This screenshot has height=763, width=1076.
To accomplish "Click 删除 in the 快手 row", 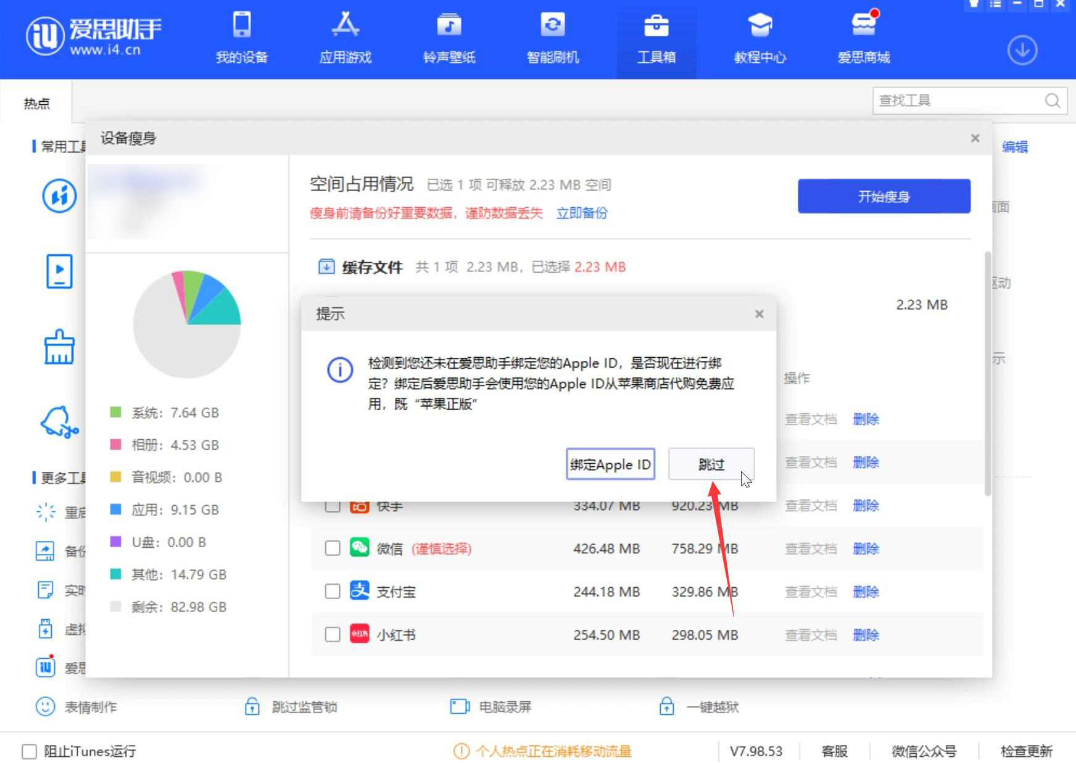I will point(866,506).
